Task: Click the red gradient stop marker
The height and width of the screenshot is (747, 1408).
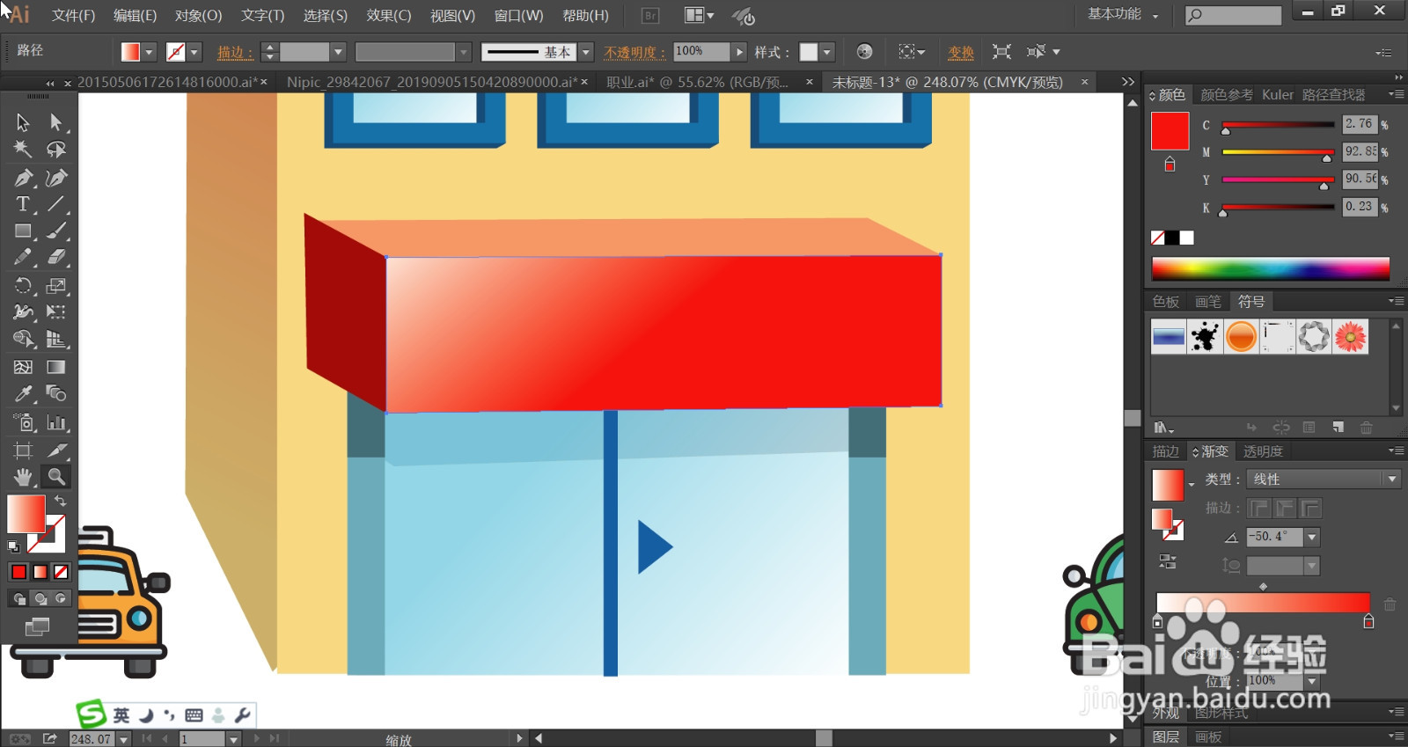Action: pos(1368,622)
